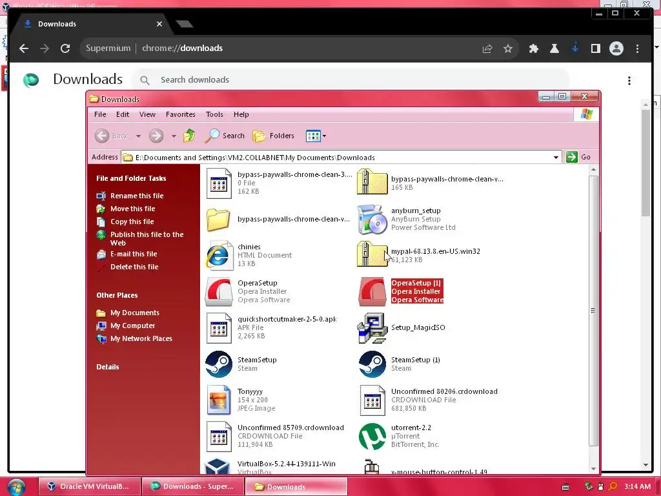Screen dimensions: 661x496
Task: Switch to Oracle VM VirtualBox taskbar button
Action: click(89, 487)
